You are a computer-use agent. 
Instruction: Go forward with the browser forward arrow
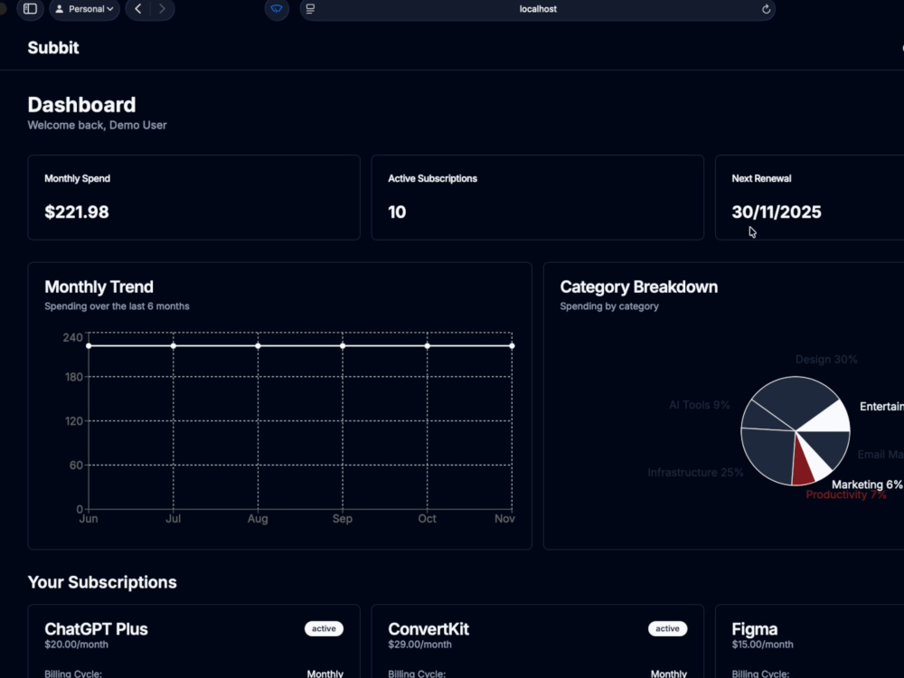coord(162,9)
